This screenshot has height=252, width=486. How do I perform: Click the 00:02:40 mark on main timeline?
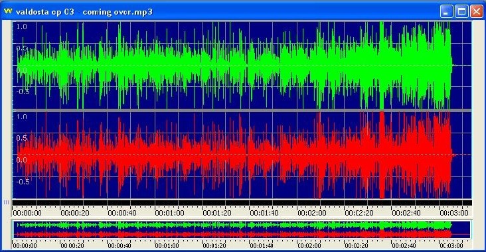click(x=406, y=213)
